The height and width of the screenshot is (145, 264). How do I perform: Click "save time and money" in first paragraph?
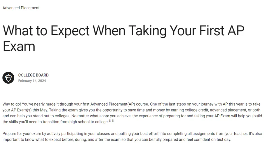coord(146,110)
